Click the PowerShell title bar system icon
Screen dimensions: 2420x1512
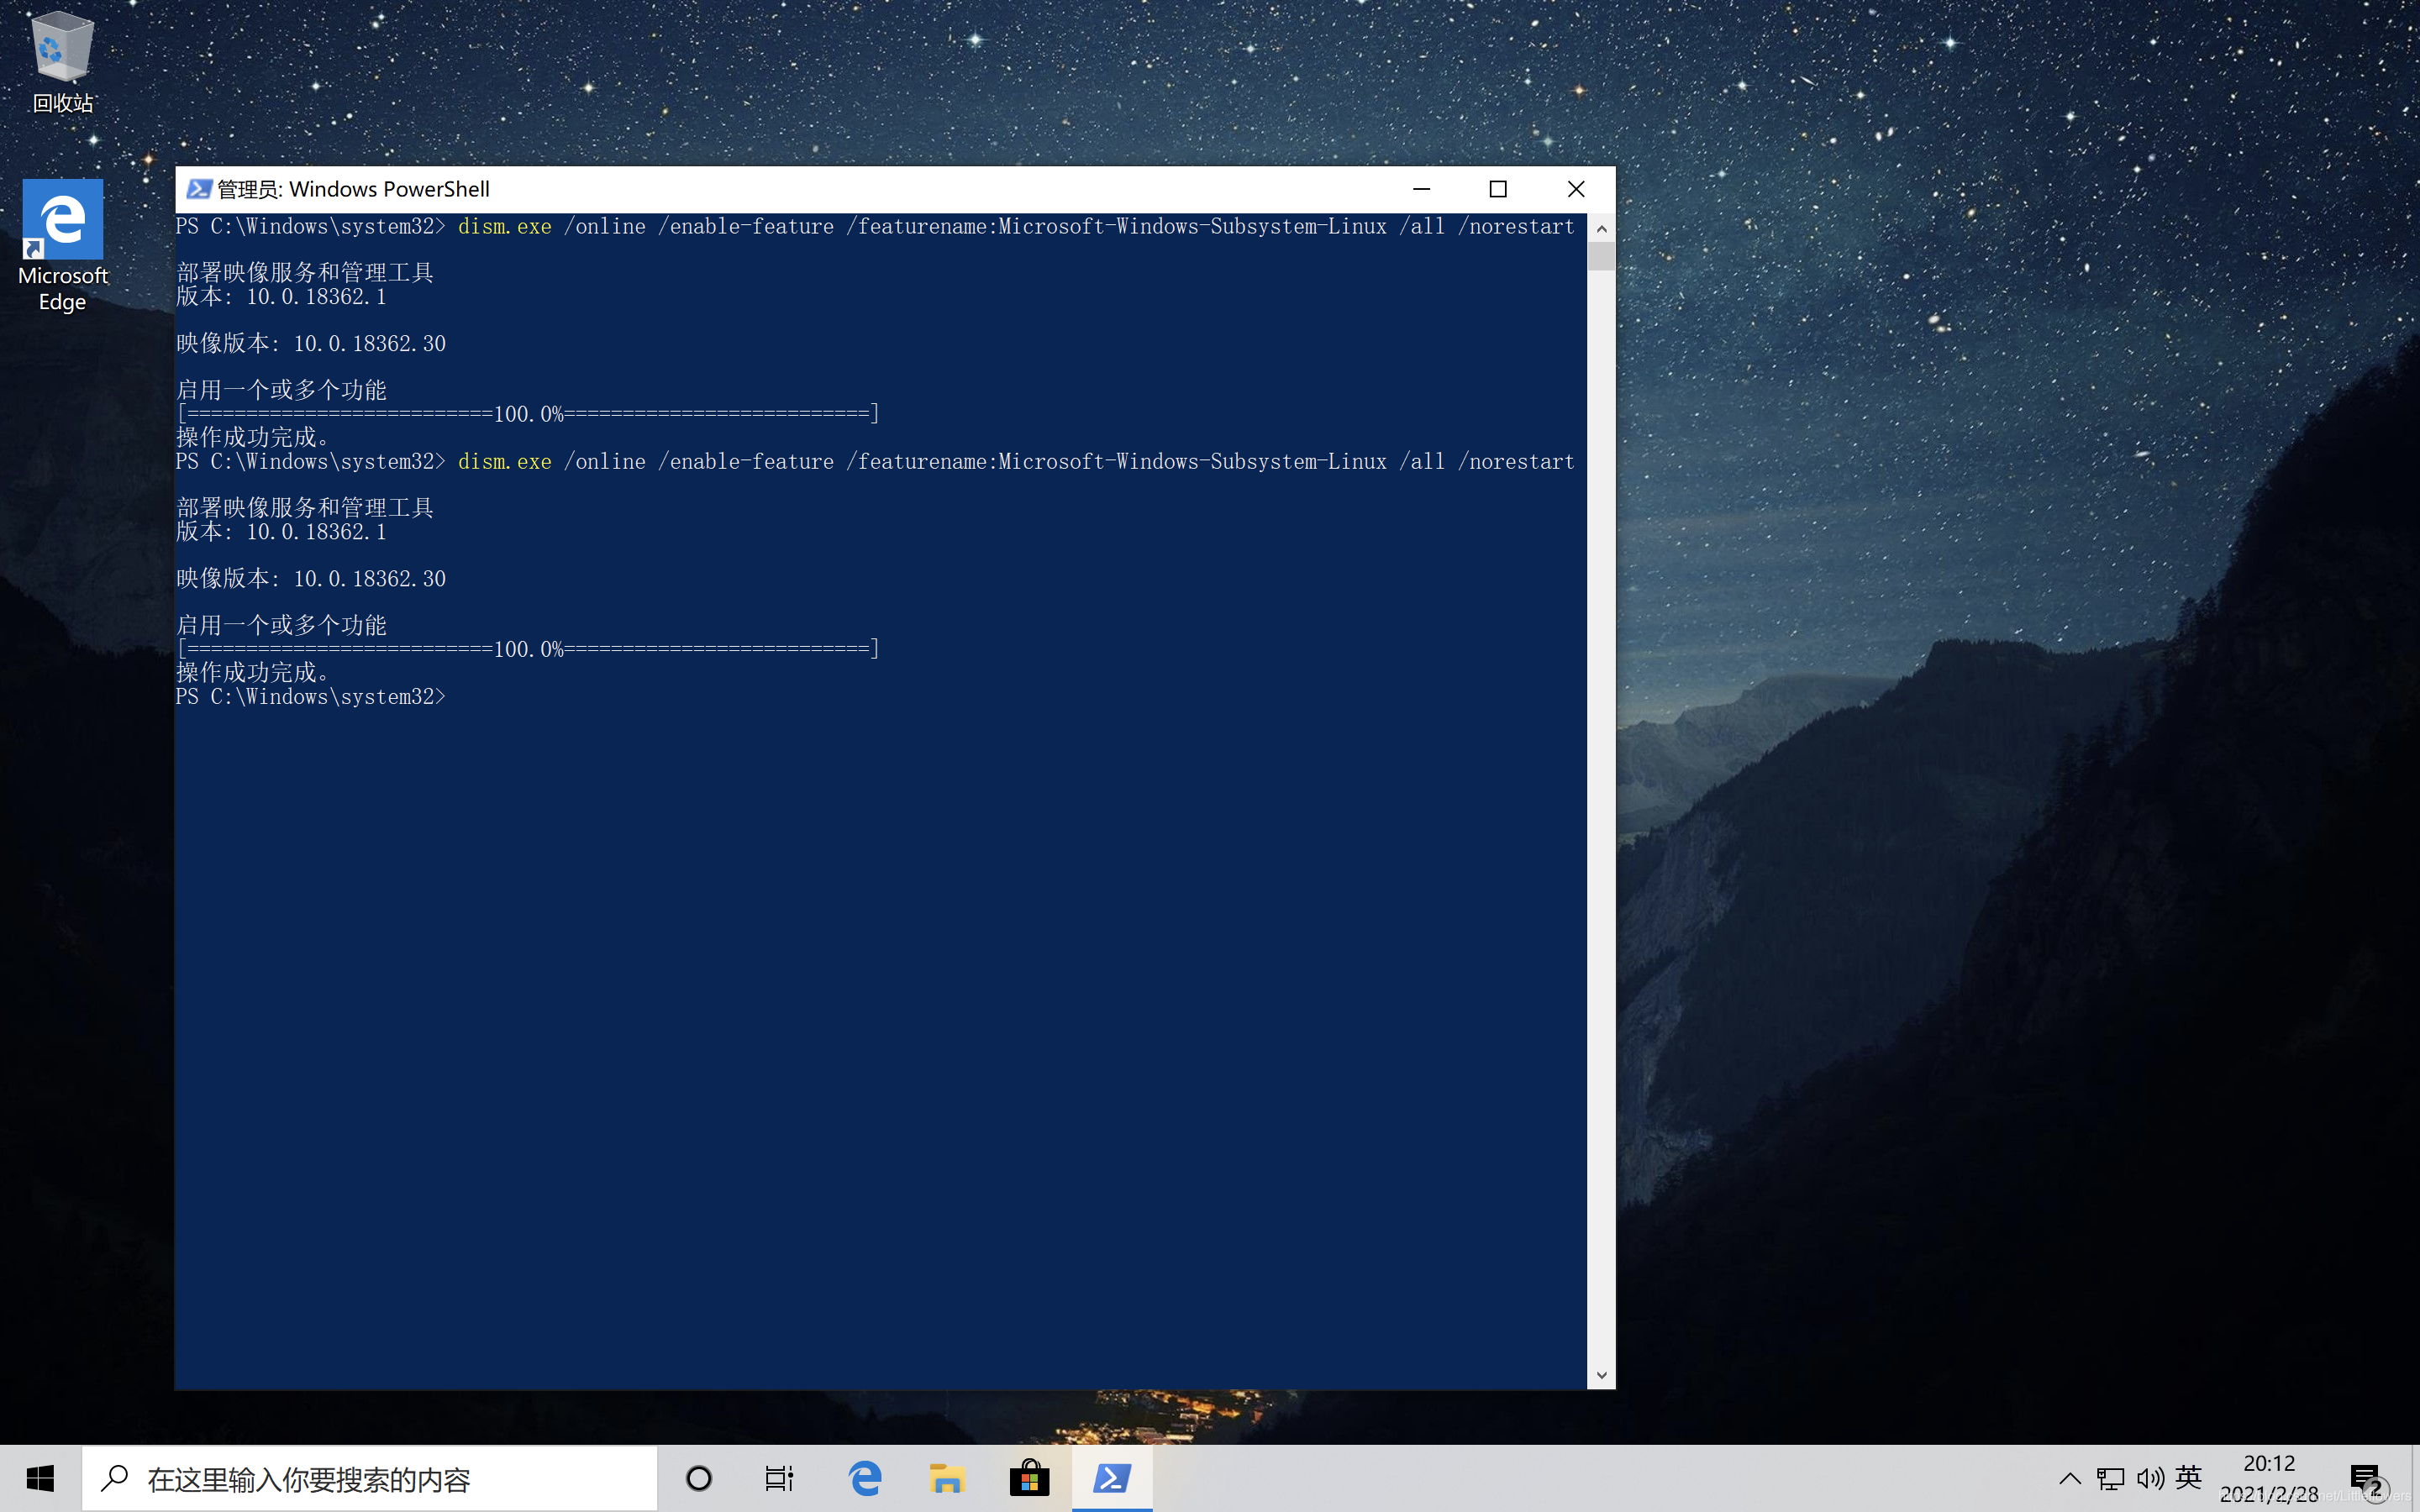(198, 189)
